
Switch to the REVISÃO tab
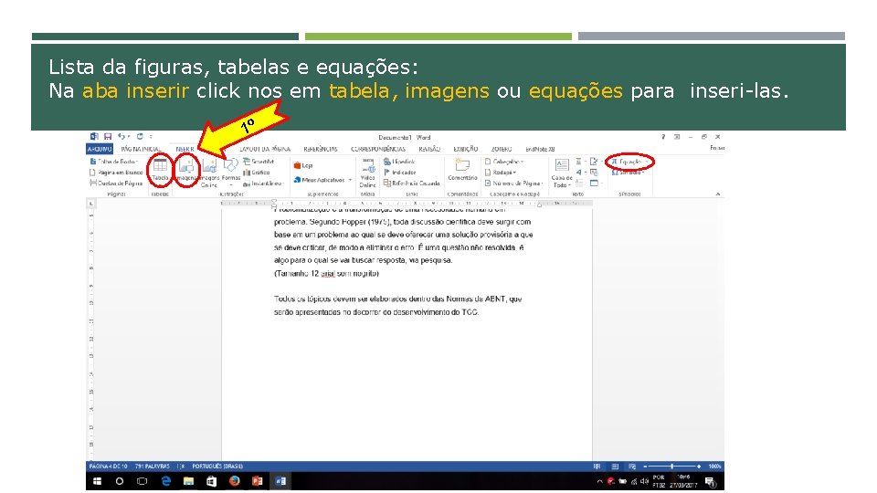pyautogui.click(x=429, y=149)
